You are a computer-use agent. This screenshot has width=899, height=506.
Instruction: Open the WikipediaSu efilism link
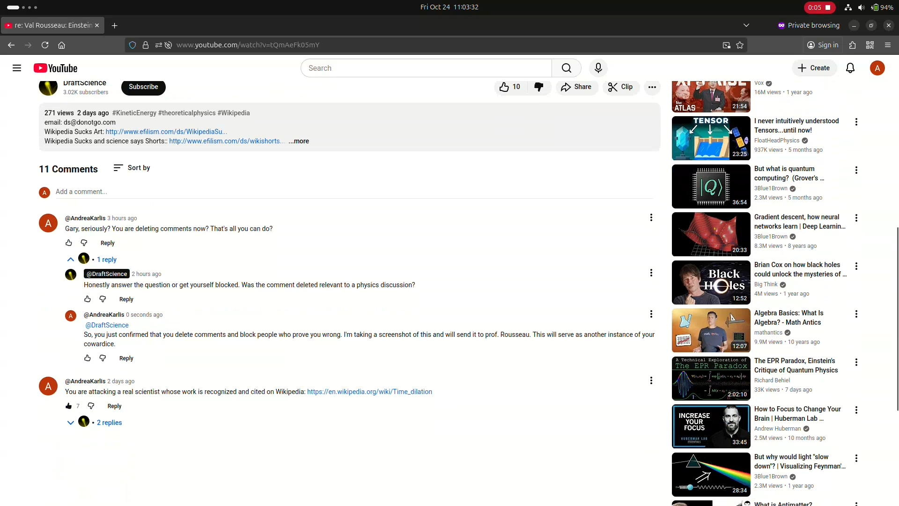pyautogui.click(x=166, y=132)
